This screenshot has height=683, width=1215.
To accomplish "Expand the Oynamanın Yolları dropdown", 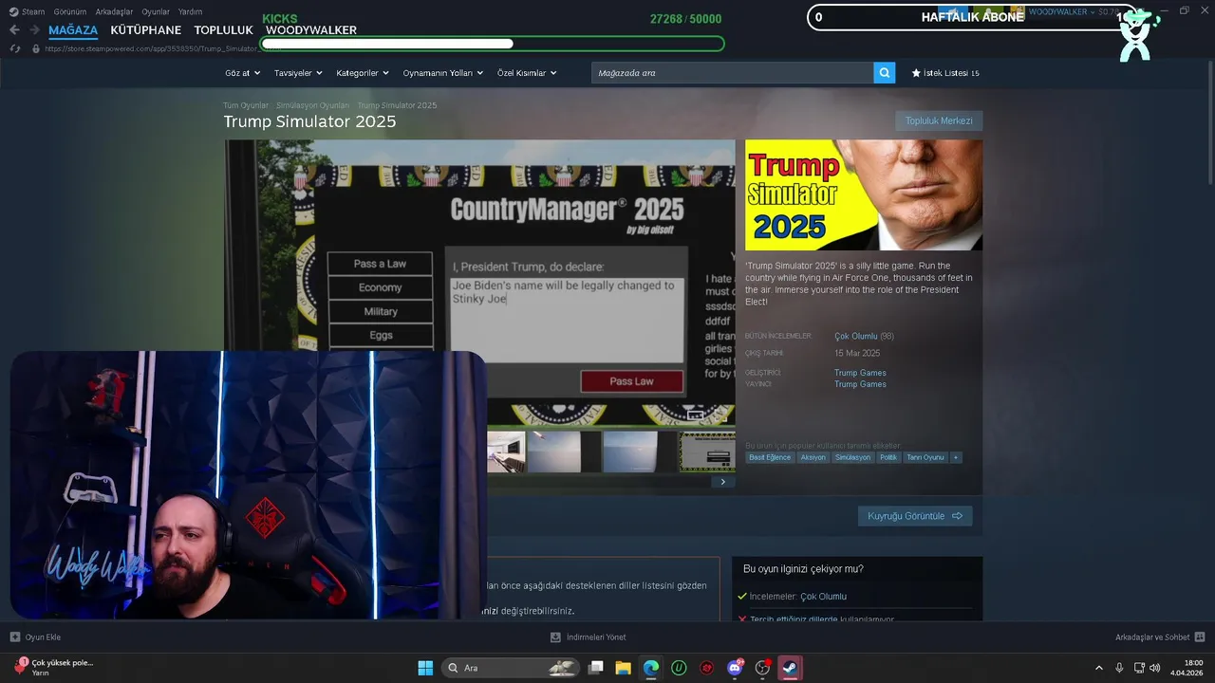I will [443, 73].
